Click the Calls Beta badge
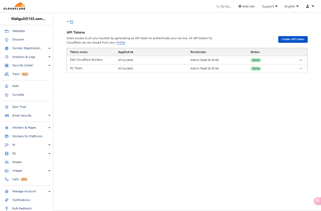 pyautogui.click(x=24, y=179)
